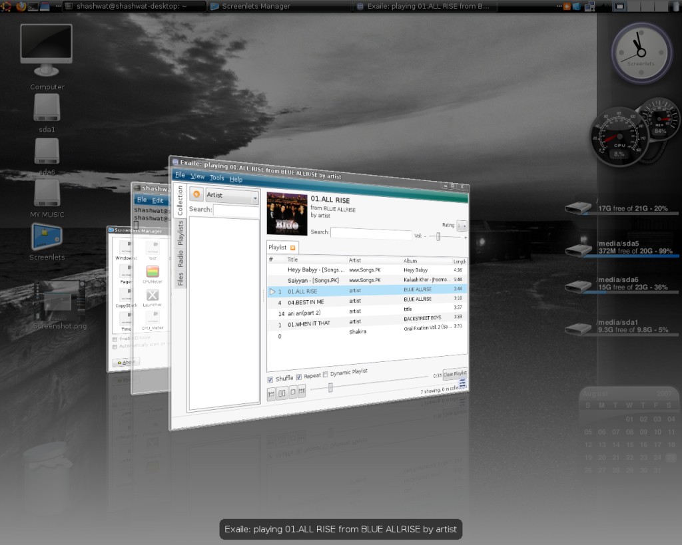Open Exaile View menu
This screenshot has width=682, height=545.
(x=197, y=176)
